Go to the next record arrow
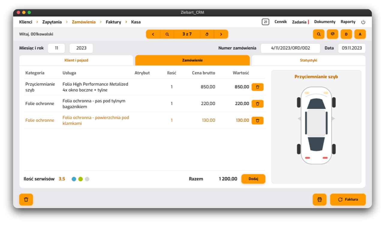Image resolution: width=385 pixels, height=225 pixels. coord(221,34)
